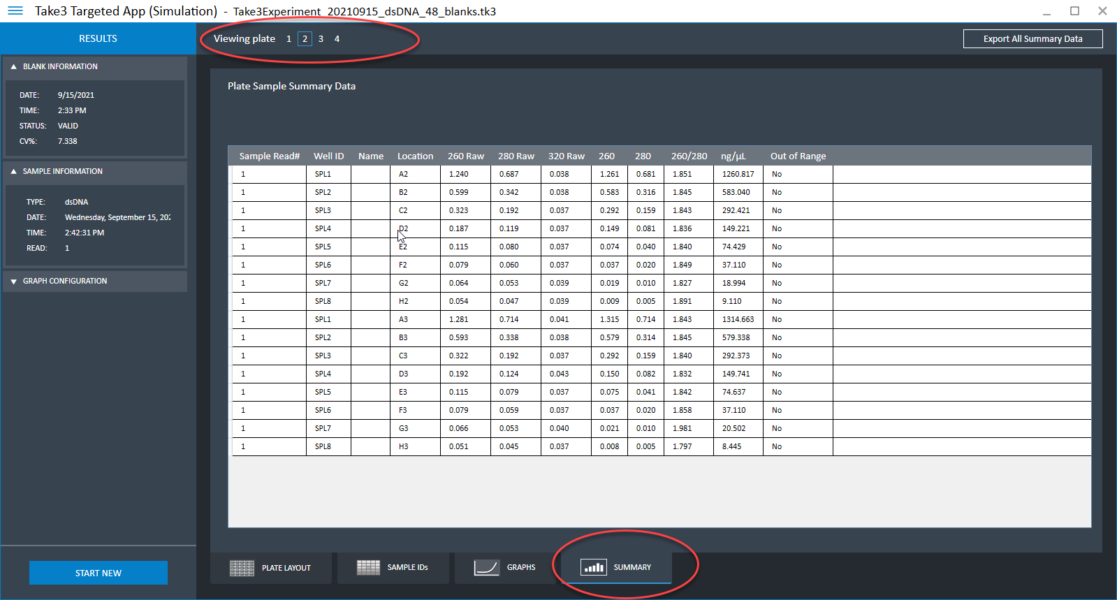Image resolution: width=1117 pixels, height=600 pixels.
Task: Click the 260/280 column header
Action: tap(689, 156)
